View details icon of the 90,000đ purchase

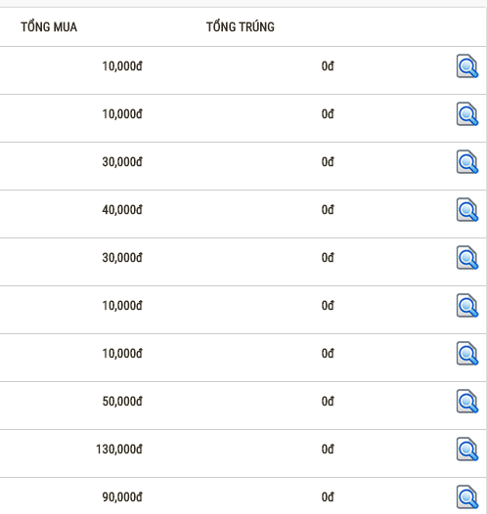coord(467,497)
